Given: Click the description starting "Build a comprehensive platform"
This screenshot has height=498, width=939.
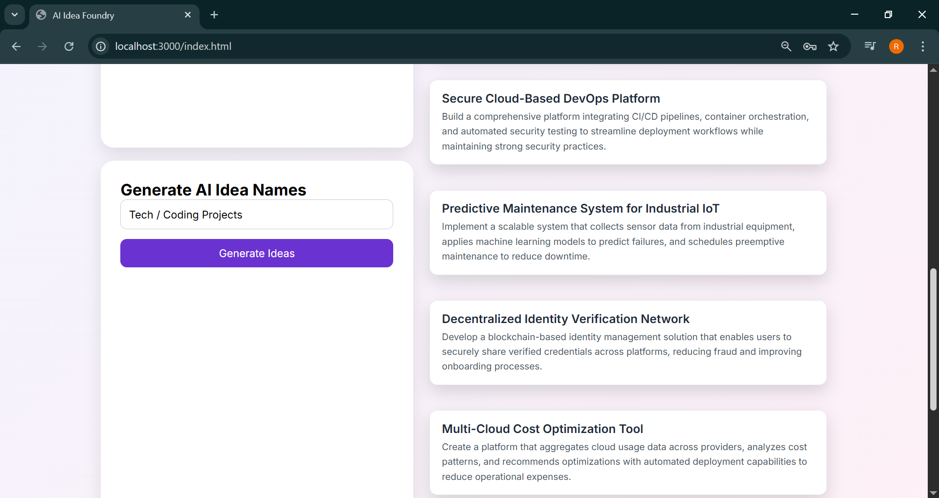Looking at the screenshot, I should (x=626, y=131).
